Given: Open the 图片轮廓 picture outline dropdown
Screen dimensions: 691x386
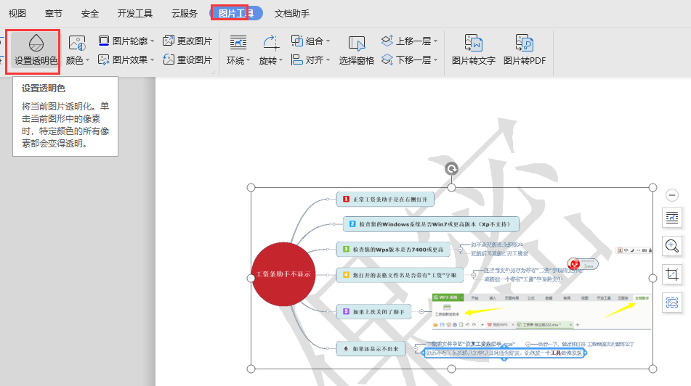Looking at the screenshot, I should (x=126, y=41).
